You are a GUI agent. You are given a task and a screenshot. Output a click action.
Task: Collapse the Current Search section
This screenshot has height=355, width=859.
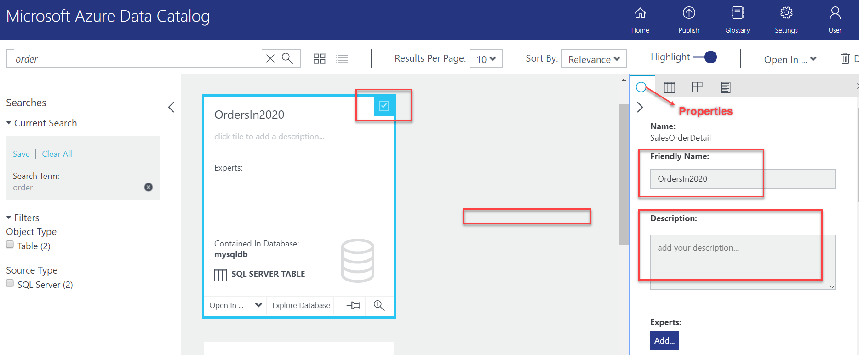pyautogui.click(x=9, y=123)
